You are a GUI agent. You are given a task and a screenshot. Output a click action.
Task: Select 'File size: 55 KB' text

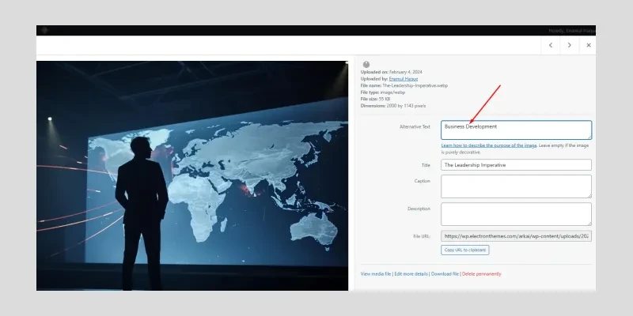click(375, 100)
